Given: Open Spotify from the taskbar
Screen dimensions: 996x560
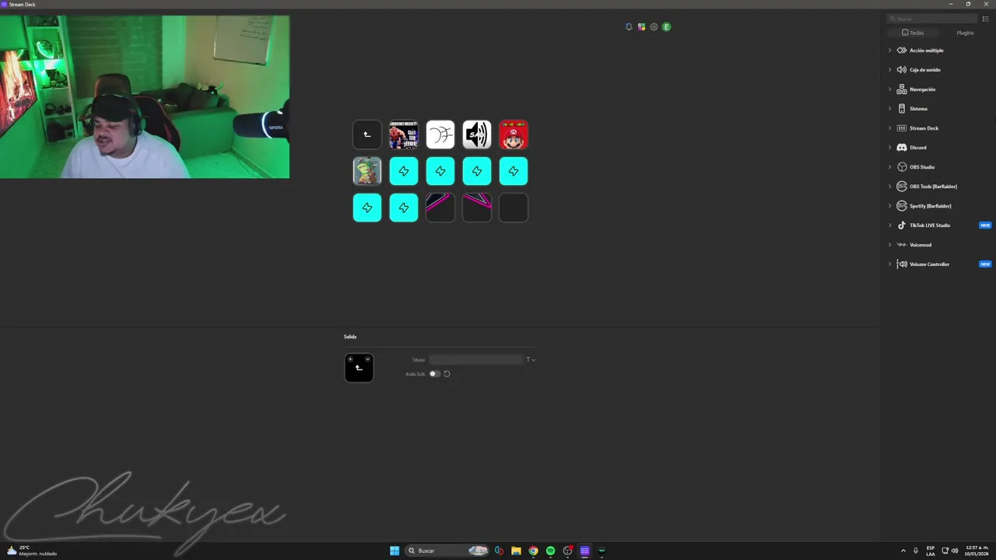Looking at the screenshot, I should [550, 551].
